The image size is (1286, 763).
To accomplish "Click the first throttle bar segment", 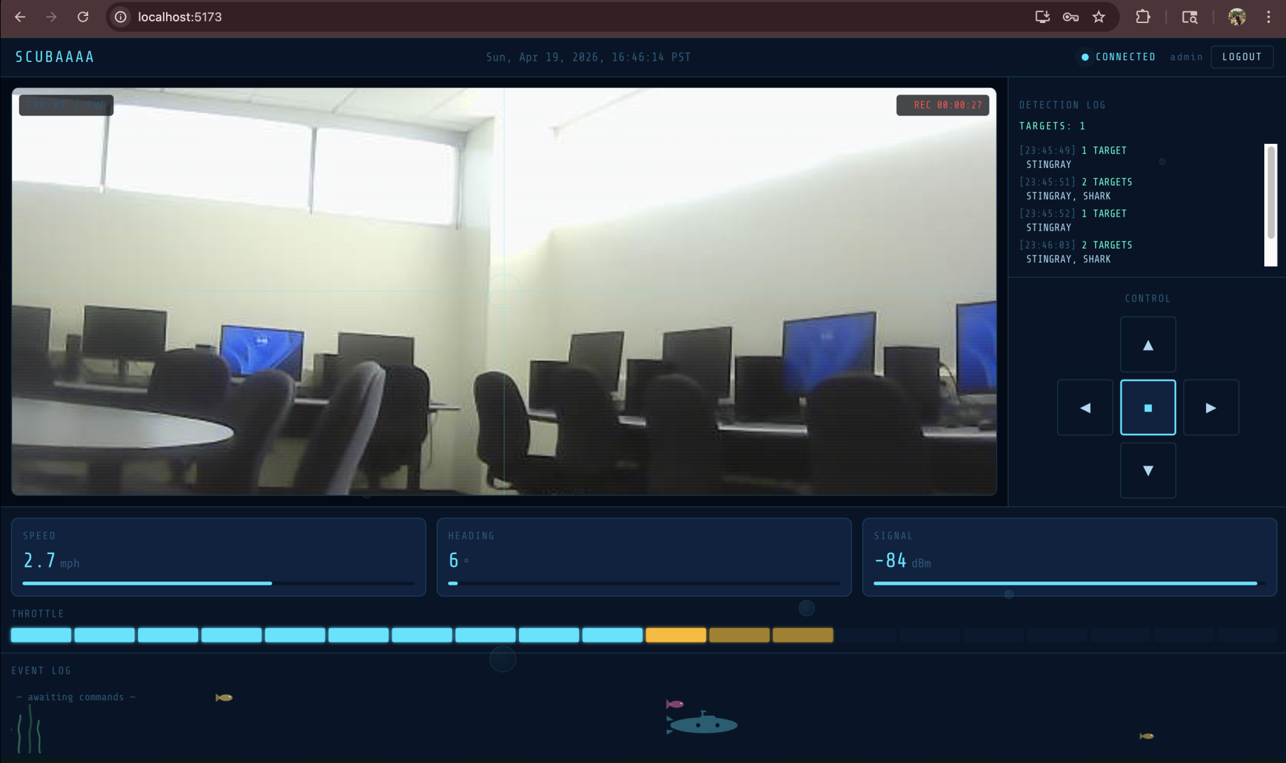I will click(x=41, y=635).
